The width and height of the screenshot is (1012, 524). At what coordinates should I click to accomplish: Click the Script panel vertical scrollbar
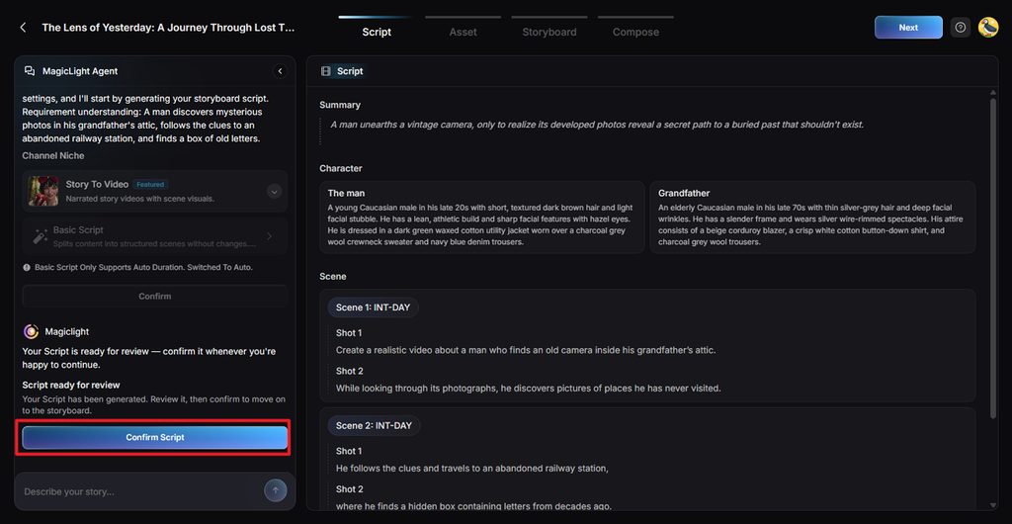point(993,257)
